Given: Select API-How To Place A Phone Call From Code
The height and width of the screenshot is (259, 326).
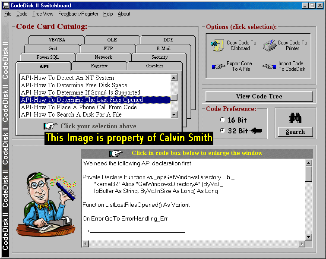Looking at the screenshot, I should pos(95,107).
